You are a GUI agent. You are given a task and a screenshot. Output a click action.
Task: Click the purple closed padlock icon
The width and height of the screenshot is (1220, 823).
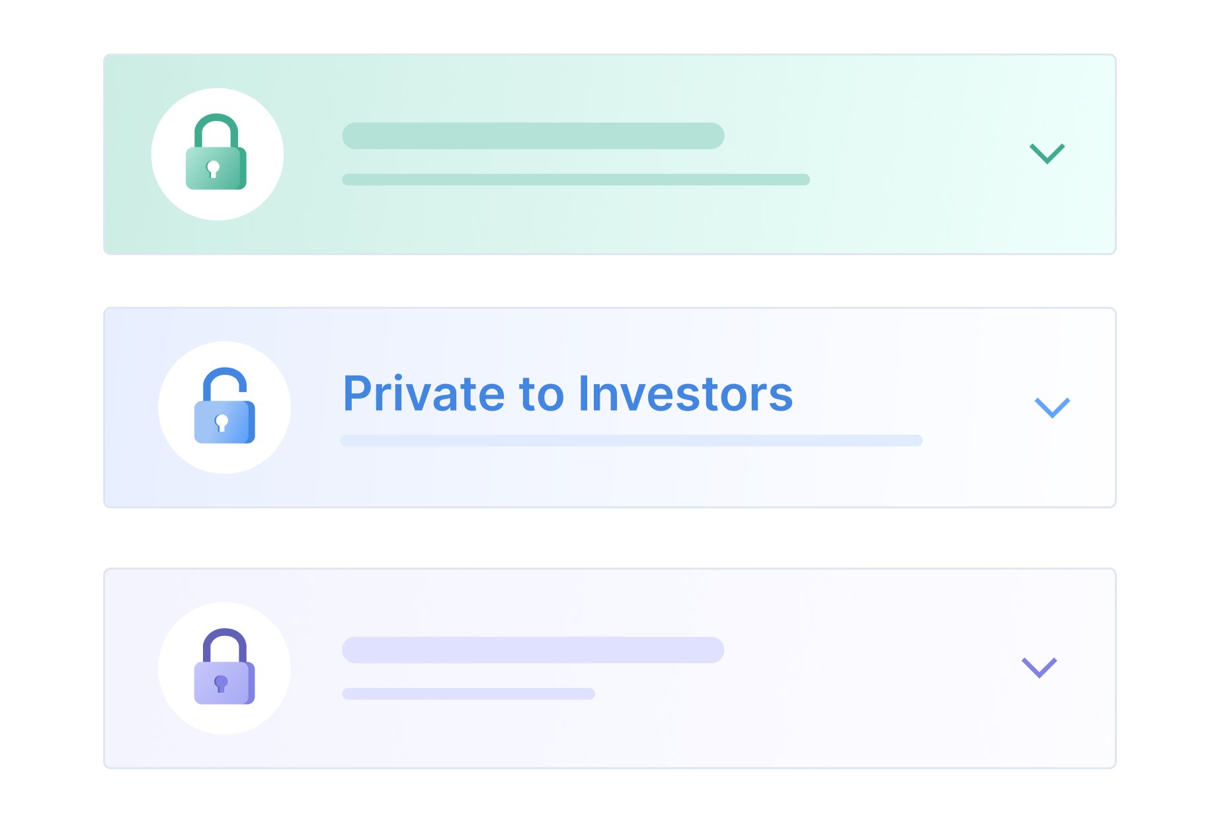coord(224,666)
